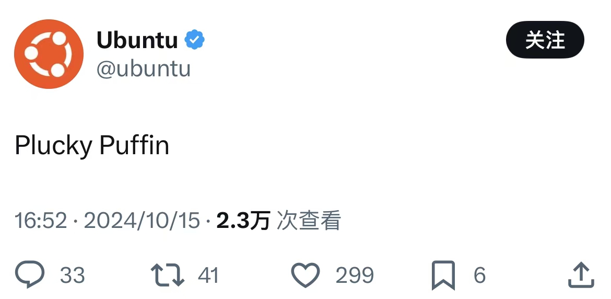Click the Ubuntu display name
Viewport: 611px width, 299px height.
click(137, 40)
